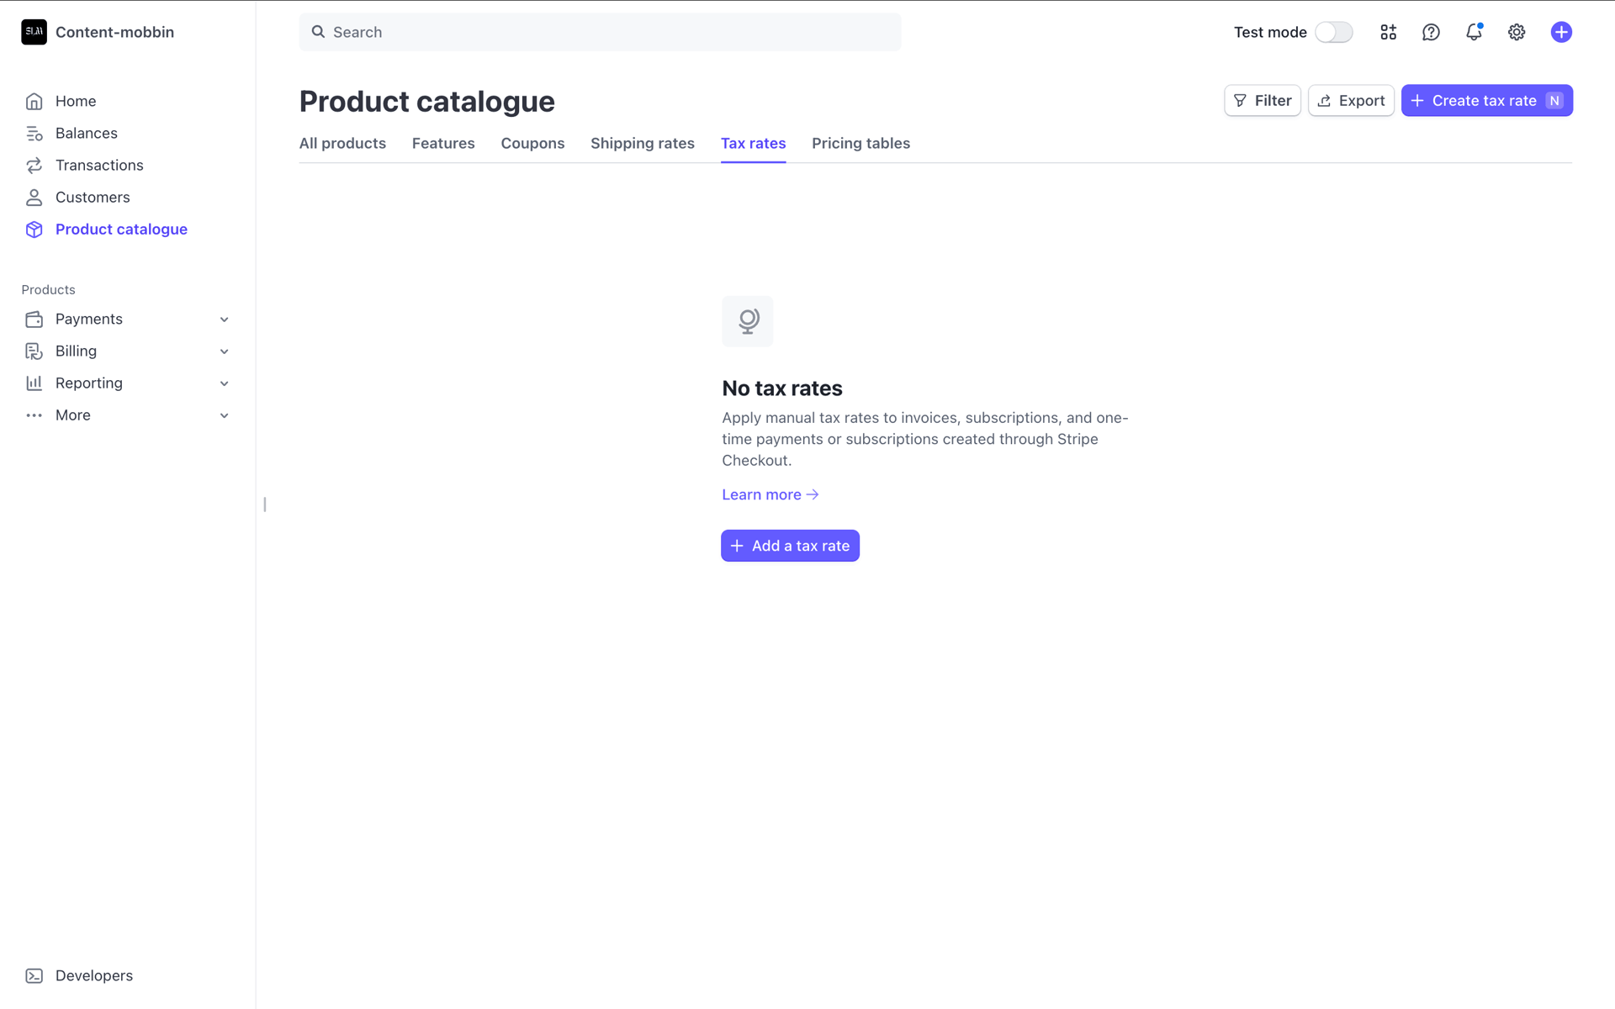Click the Transactions arrows icon

34,166
